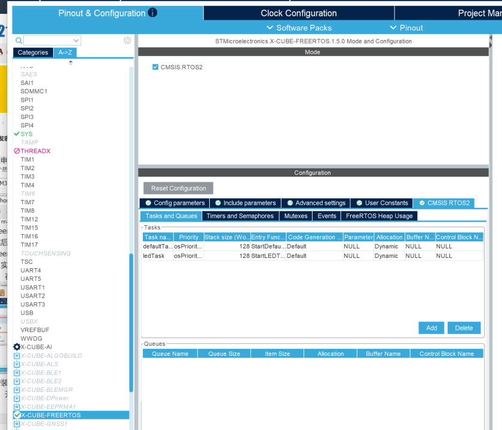502x430 pixels.
Task: Click download icon beside X-CUBE-BLEMGR
Action: [17, 389]
